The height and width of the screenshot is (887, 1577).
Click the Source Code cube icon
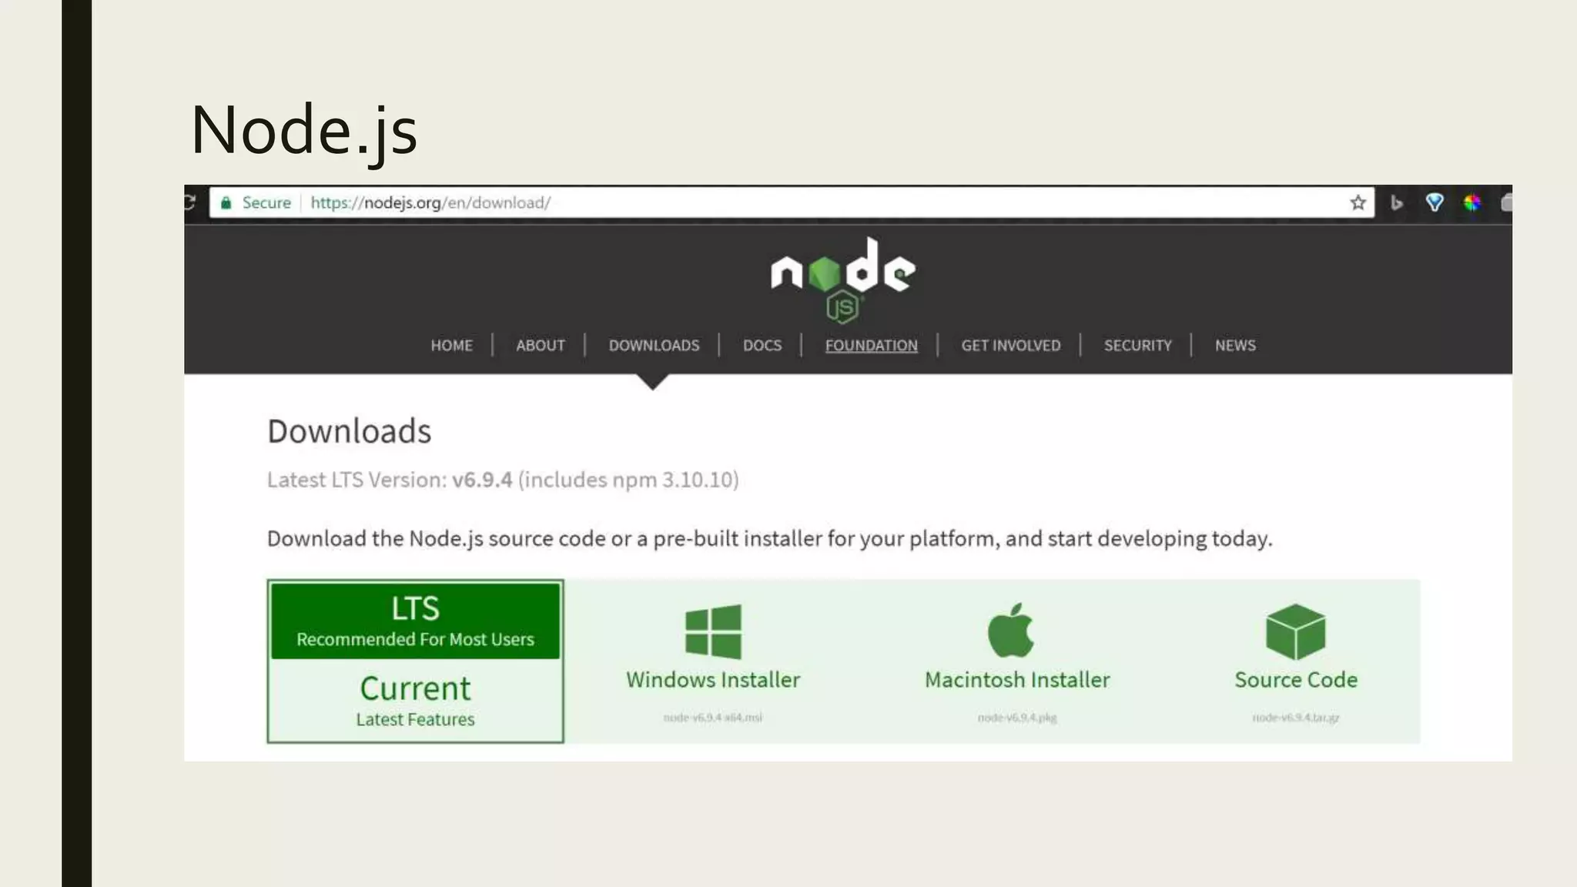1295,631
